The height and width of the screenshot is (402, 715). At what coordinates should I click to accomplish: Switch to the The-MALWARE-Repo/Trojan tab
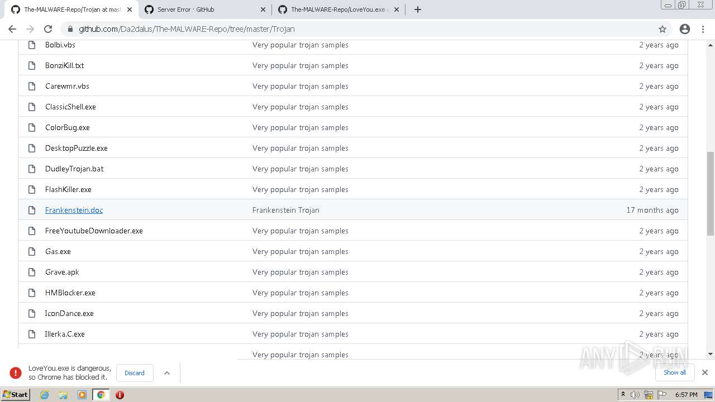click(x=73, y=9)
